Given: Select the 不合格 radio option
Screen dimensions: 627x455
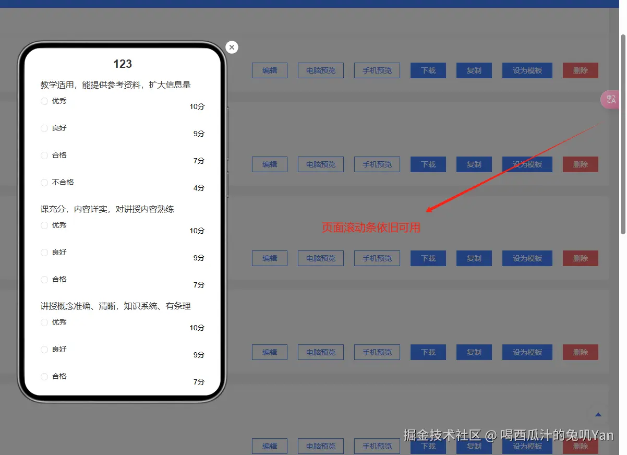Looking at the screenshot, I should (x=44, y=183).
